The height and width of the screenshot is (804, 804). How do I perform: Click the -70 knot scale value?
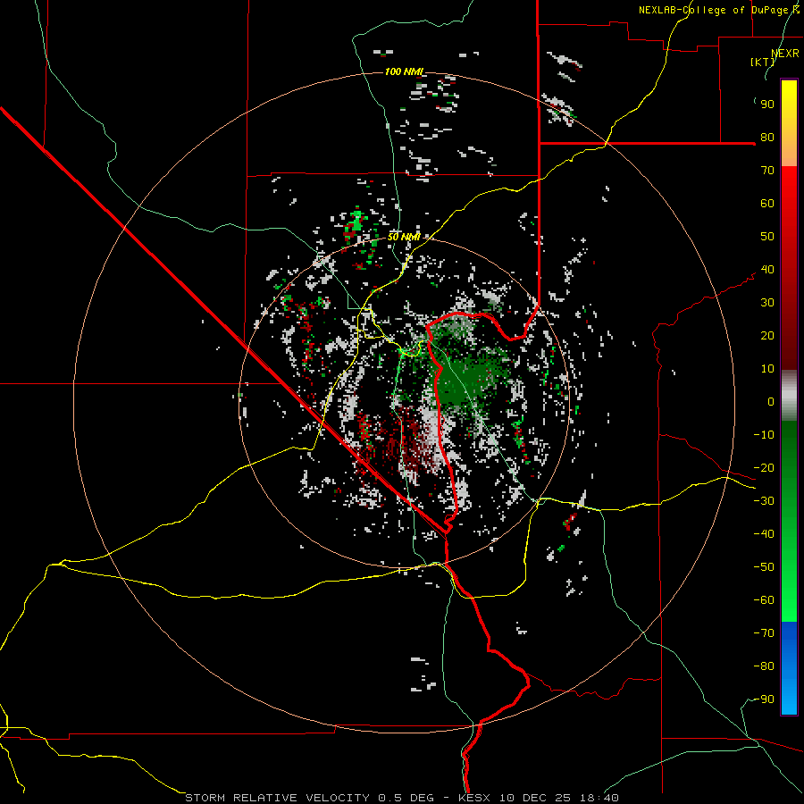(x=764, y=633)
